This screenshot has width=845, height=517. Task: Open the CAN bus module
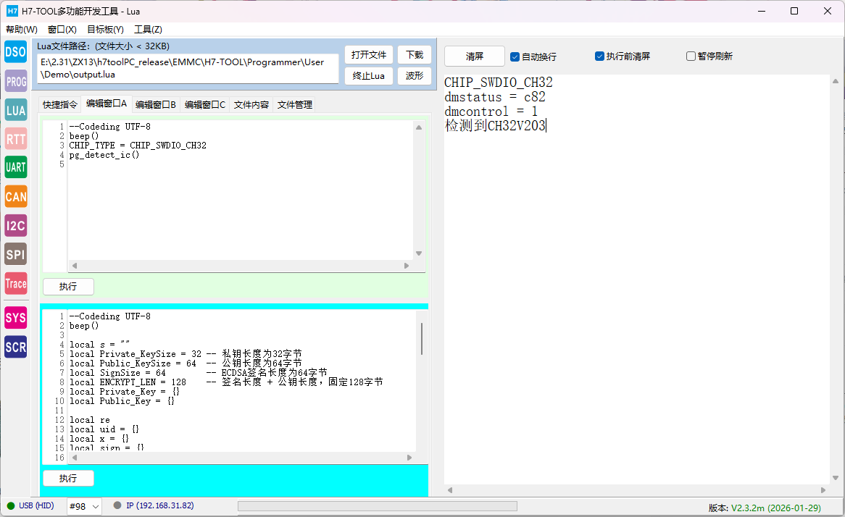[16, 196]
